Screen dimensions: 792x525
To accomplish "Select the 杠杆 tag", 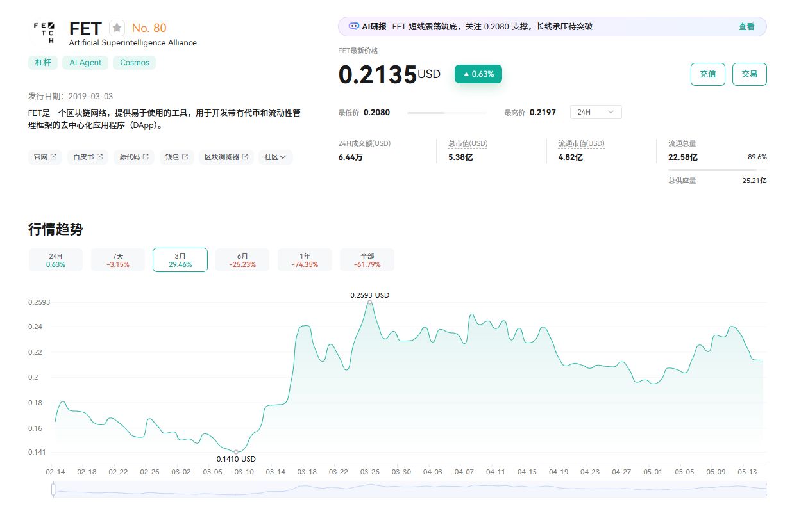I will coord(43,63).
